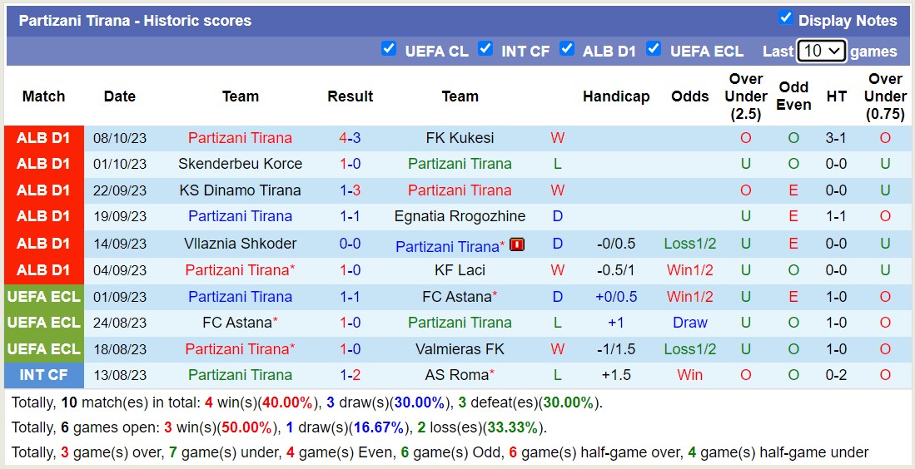Click the 1-2 score against AS Roma
This screenshot has width=915, height=469.
(x=350, y=375)
